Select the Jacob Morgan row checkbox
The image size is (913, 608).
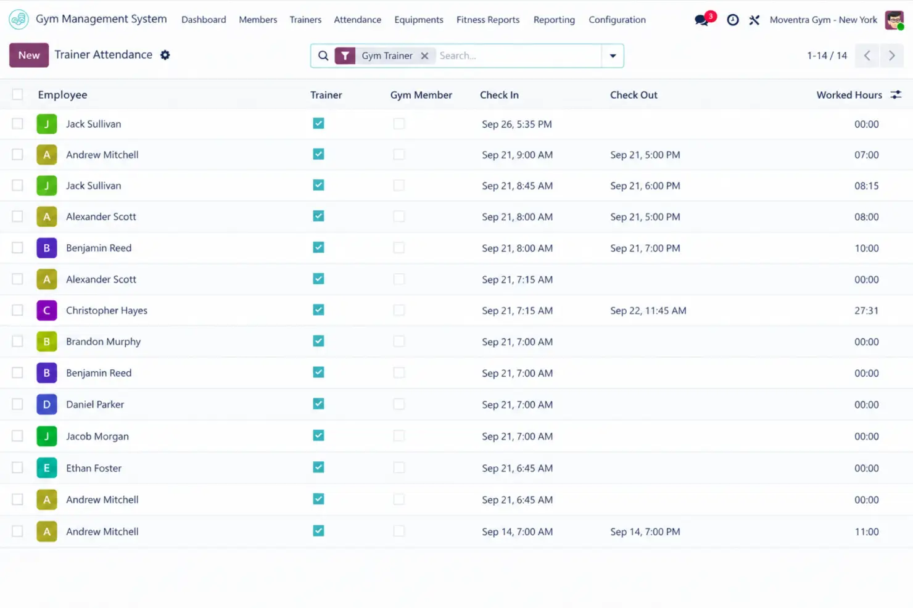17,436
